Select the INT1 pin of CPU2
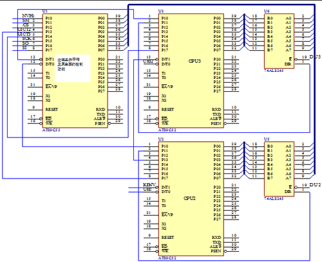322x262 pixels. (x=166, y=187)
